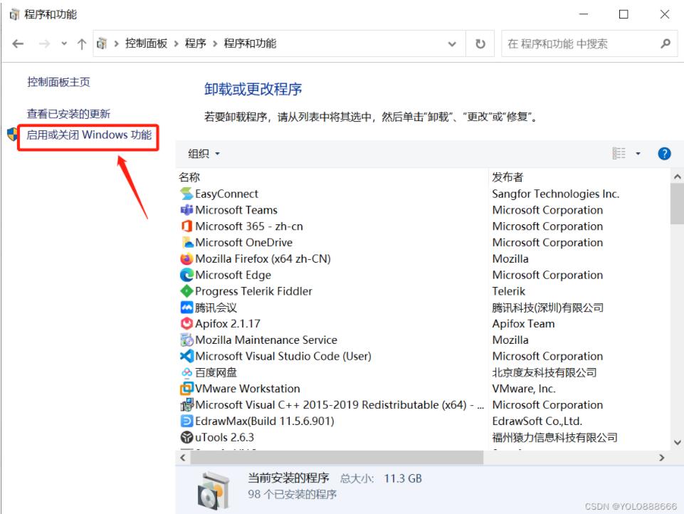This screenshot has height=514, width=684.
Task: Click the Visual C++ Redistributable icon
Action: (186, 405)
